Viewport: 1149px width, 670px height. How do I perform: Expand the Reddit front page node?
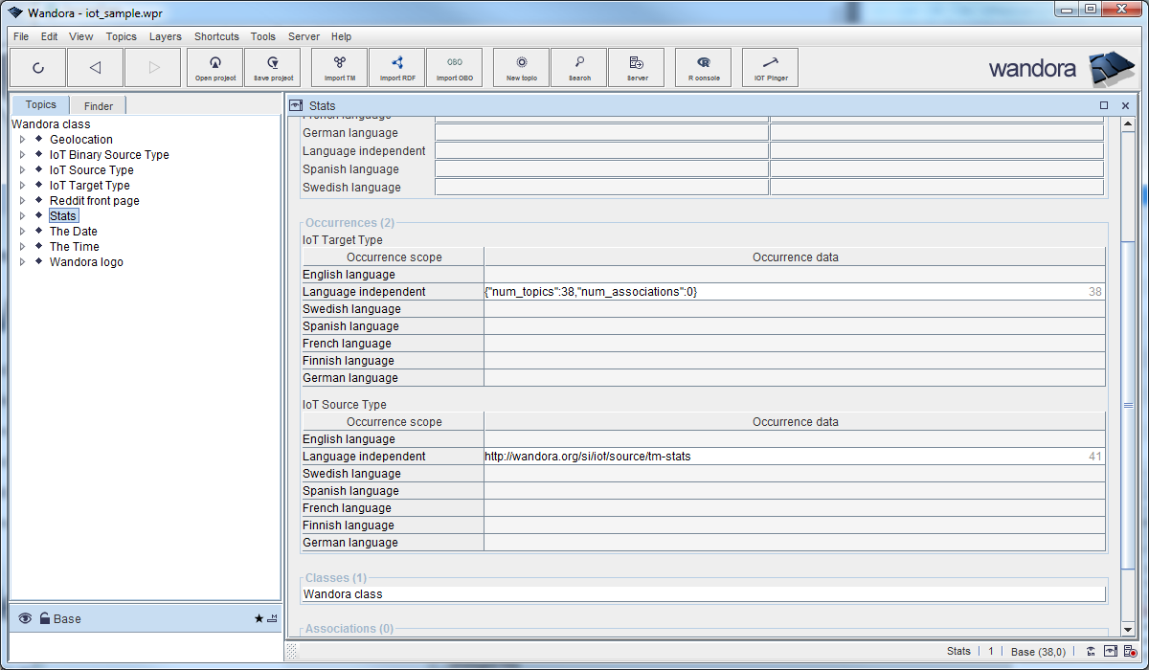click(22, 201)
